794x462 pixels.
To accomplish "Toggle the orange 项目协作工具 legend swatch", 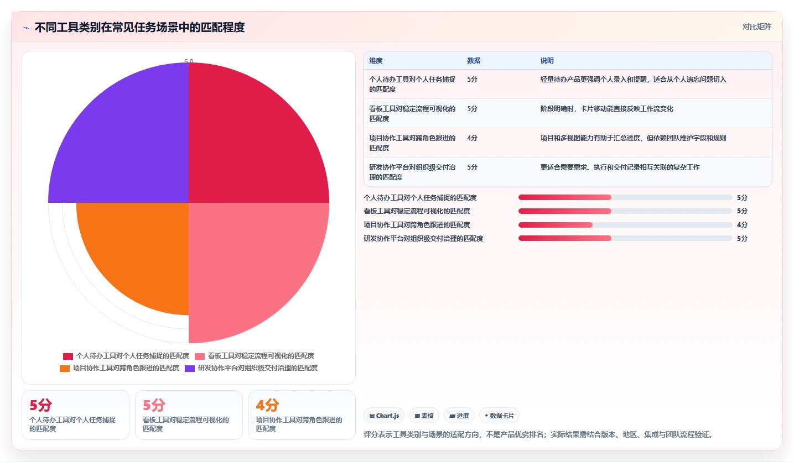I will [65, 368].
